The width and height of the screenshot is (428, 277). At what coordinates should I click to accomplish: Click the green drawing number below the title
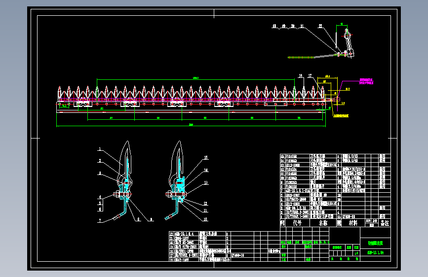(376, 253)
